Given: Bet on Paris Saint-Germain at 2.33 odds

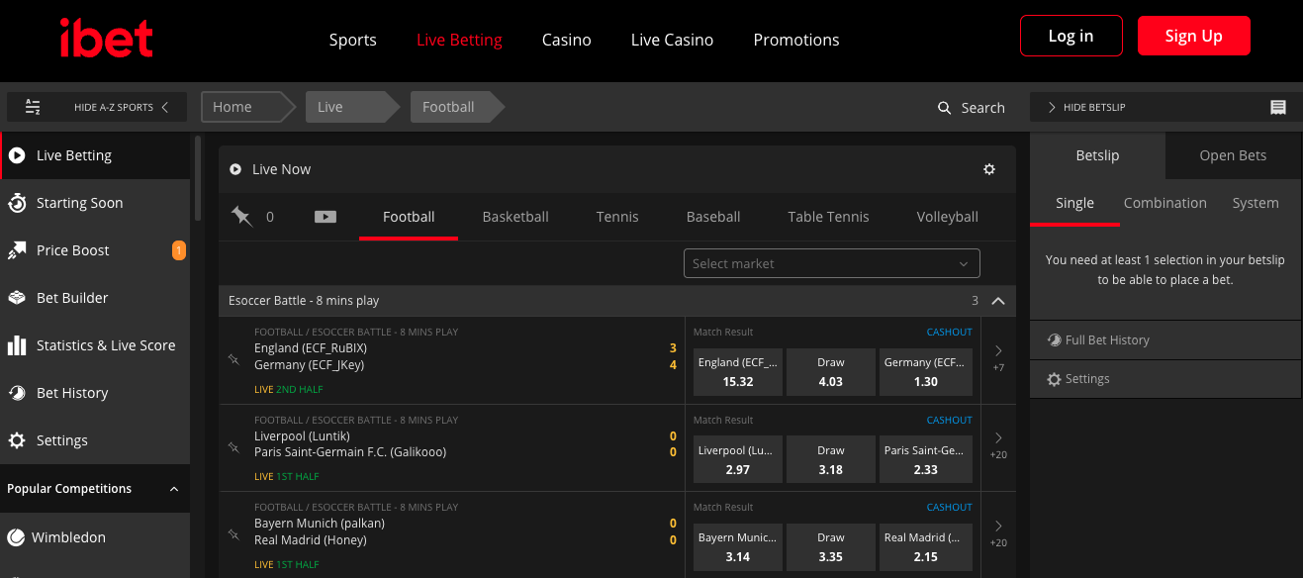Looking at the screenshot, I should (x=926, y=460).
